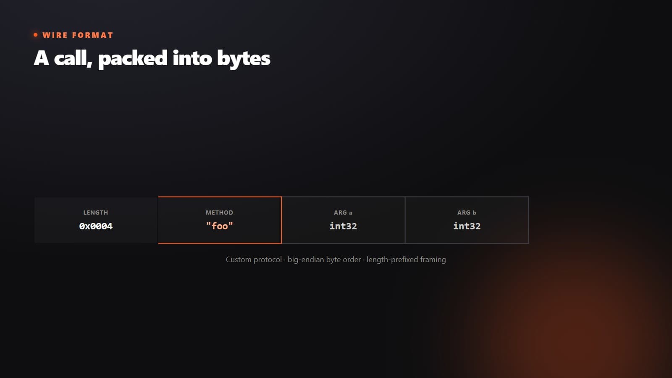Click the "length-prefixed framing" caption text
This screenshot has width=672, height=378.
pyautogui.click(x=406, y=260)
